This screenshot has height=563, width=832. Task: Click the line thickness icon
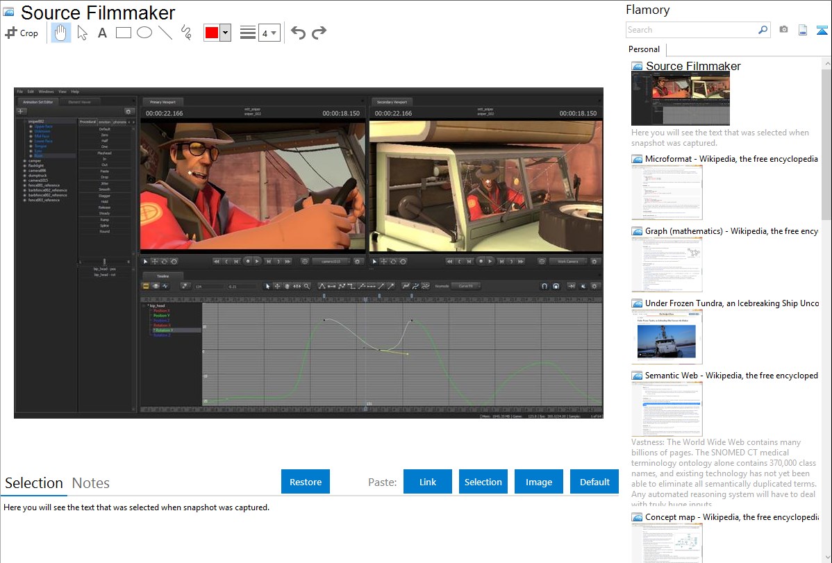(x=247, y=33)
